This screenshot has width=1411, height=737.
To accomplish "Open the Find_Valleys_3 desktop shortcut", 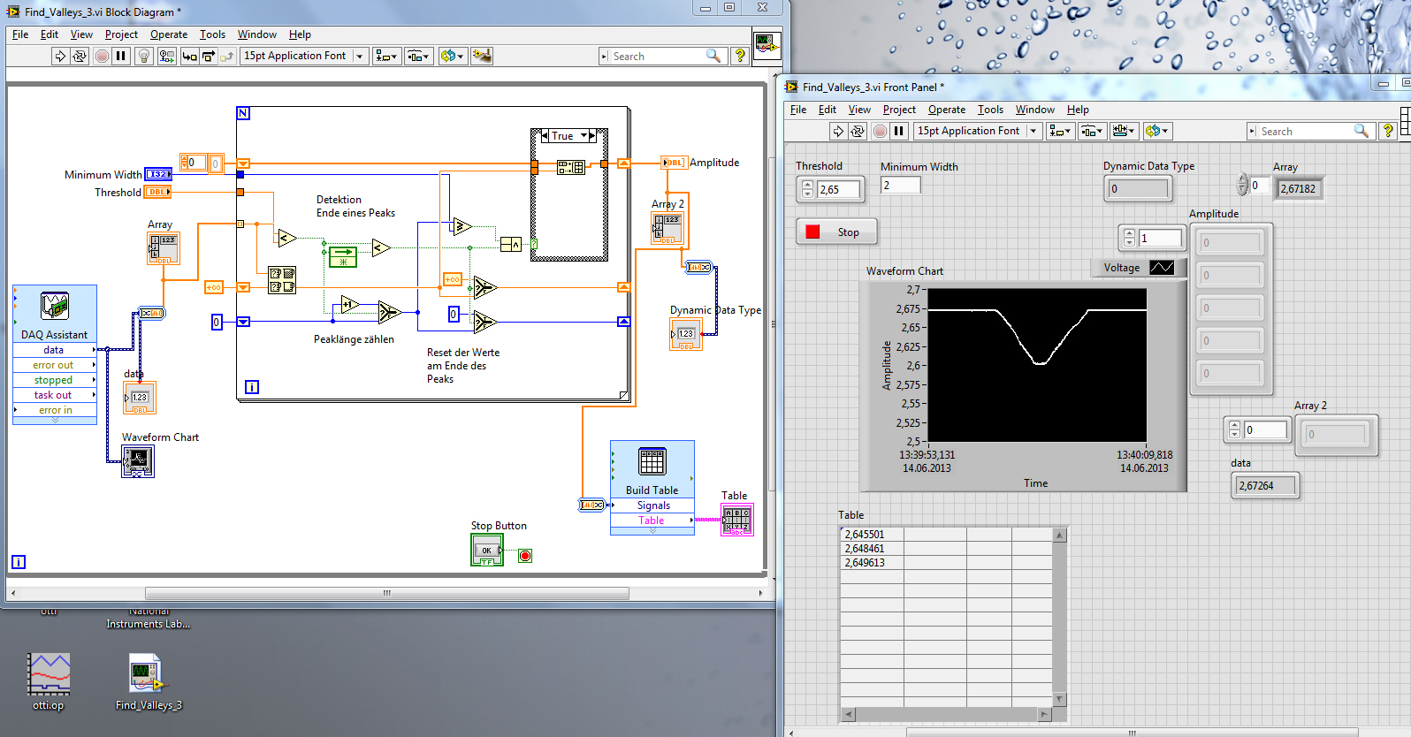I will 147,673.
